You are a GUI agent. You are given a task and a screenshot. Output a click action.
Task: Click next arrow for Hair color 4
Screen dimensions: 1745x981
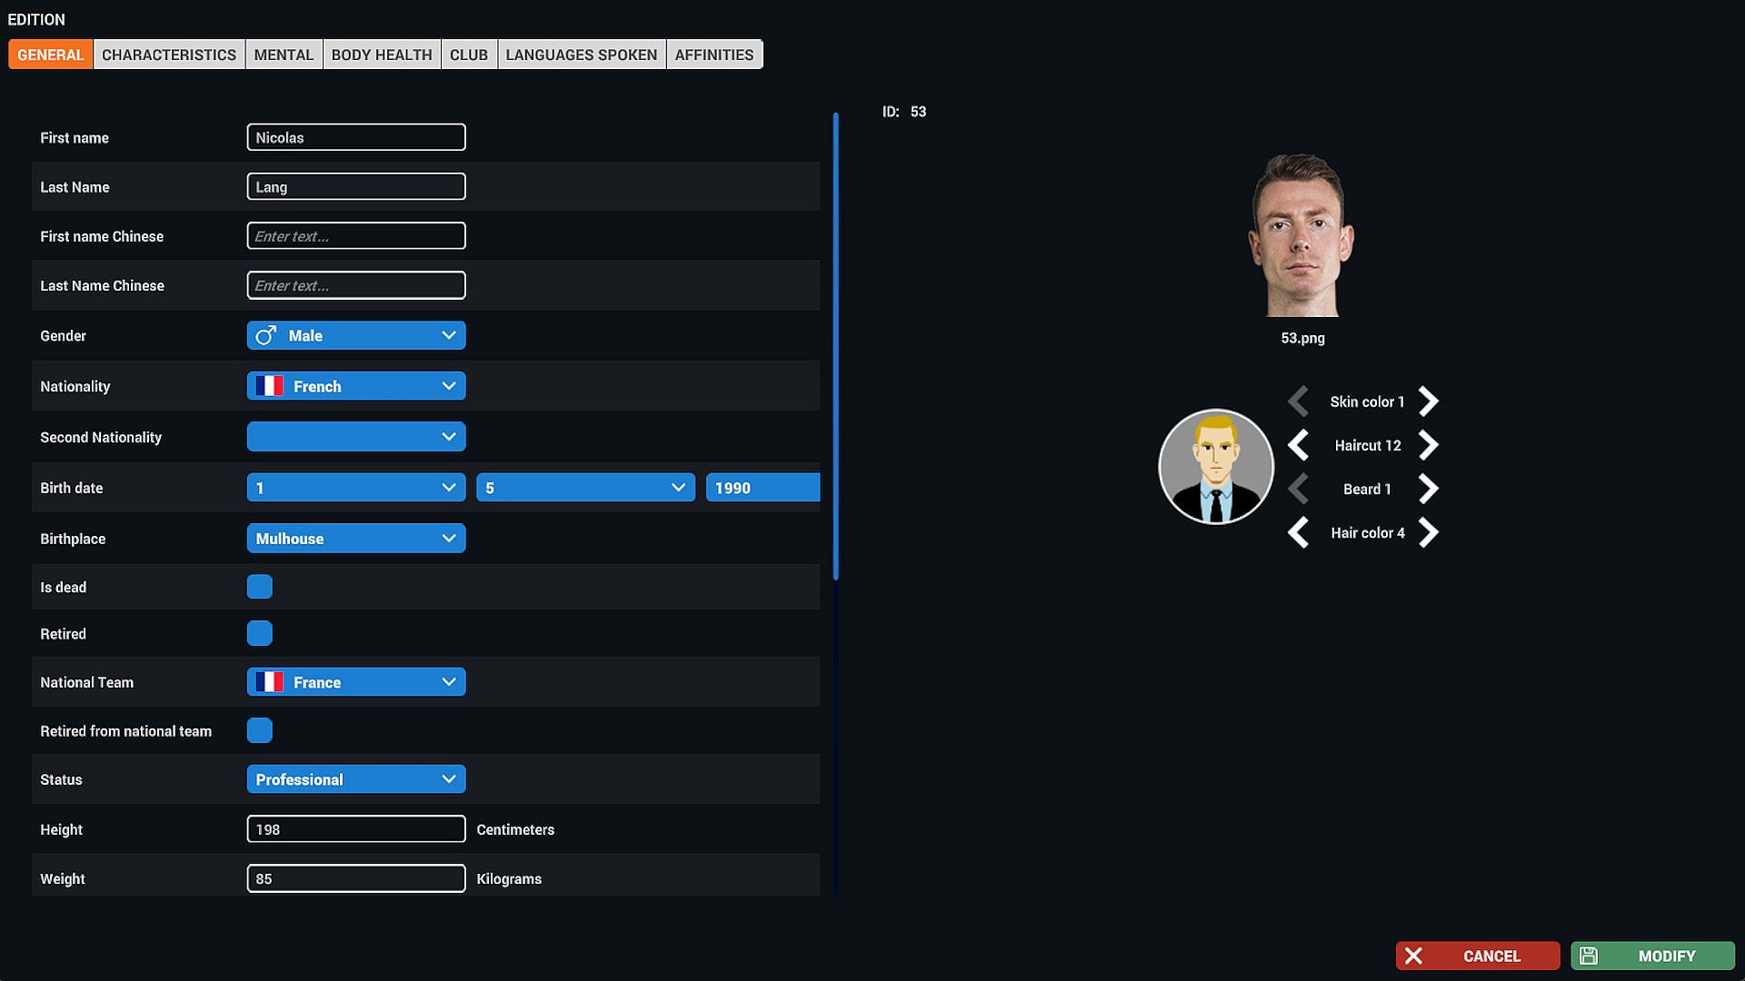pyautogui.click(x=1429, y=532)
